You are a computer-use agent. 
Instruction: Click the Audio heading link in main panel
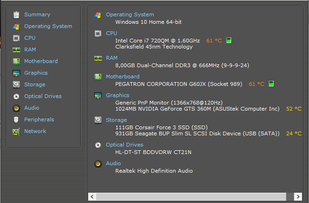pyautogui.click(x=113, y=163)
